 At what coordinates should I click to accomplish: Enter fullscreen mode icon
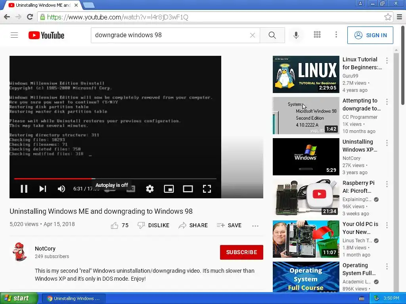click(x=207, y=189)
